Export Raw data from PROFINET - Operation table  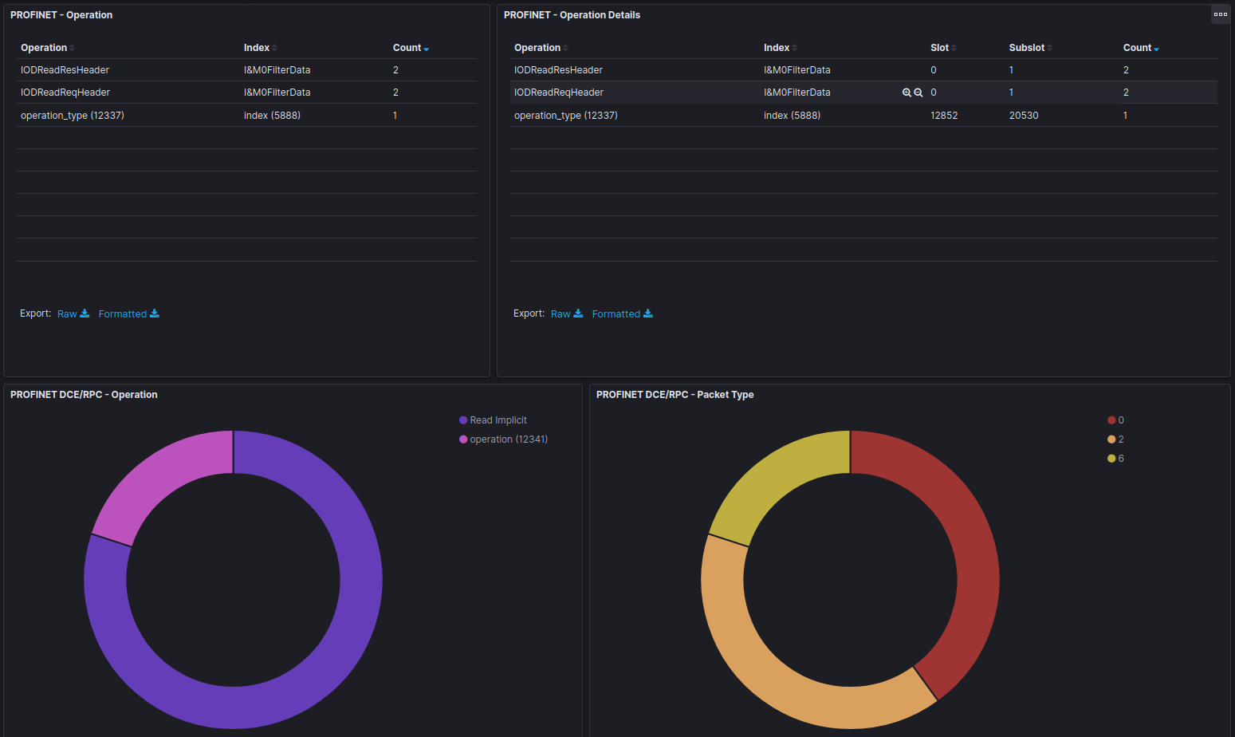coord(73,314)
